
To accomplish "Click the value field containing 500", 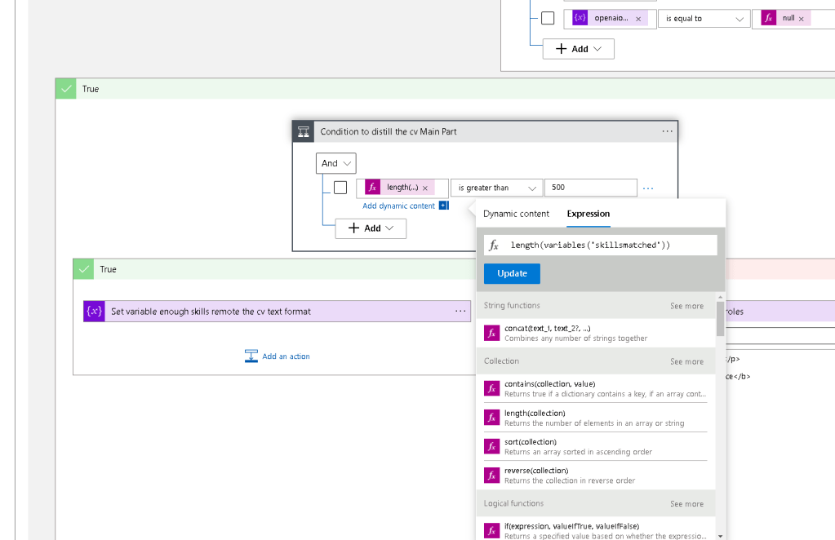I will [x=591, y=188].
